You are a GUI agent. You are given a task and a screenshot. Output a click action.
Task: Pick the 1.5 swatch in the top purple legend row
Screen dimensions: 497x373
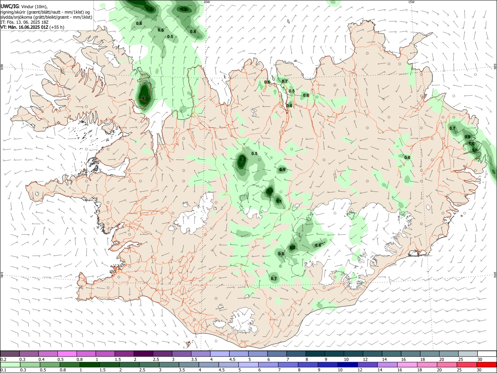tap(124, 354)
